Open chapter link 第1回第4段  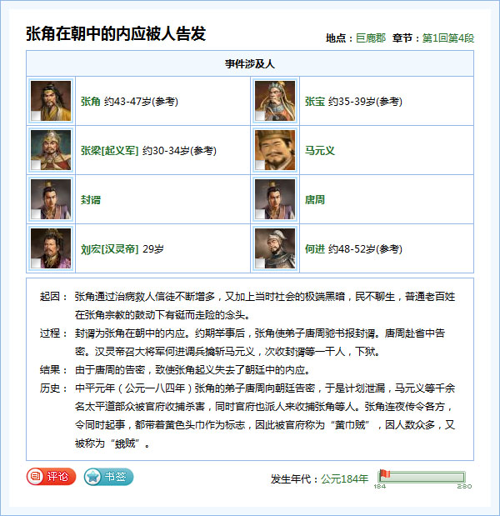[448, 38]
